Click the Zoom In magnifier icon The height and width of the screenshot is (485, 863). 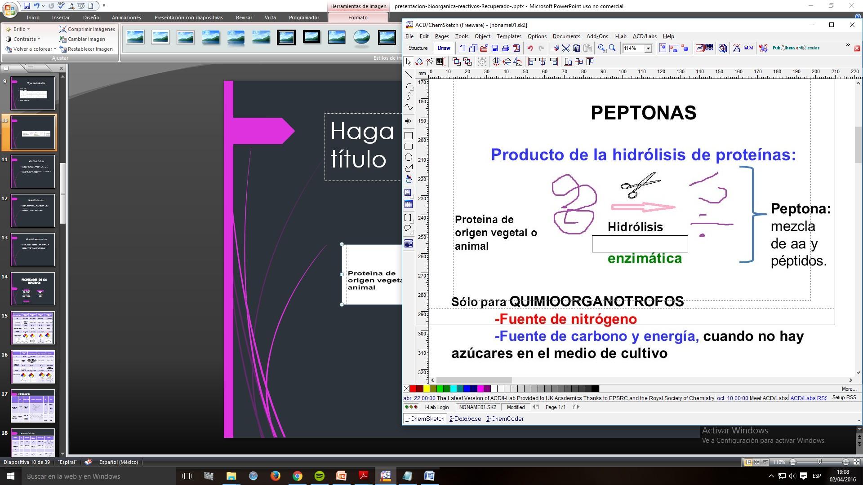click(601, 48)
